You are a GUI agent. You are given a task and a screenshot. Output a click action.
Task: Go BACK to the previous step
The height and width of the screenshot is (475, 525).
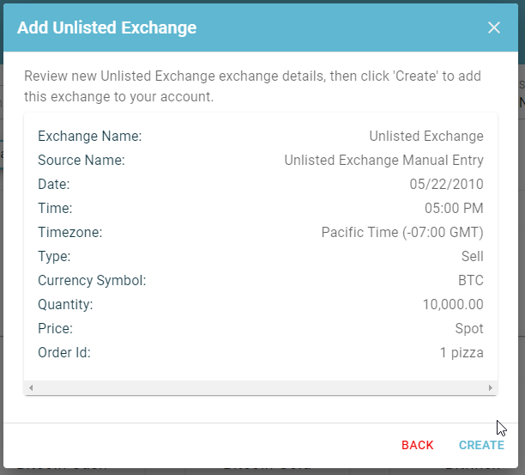point(417,445)
